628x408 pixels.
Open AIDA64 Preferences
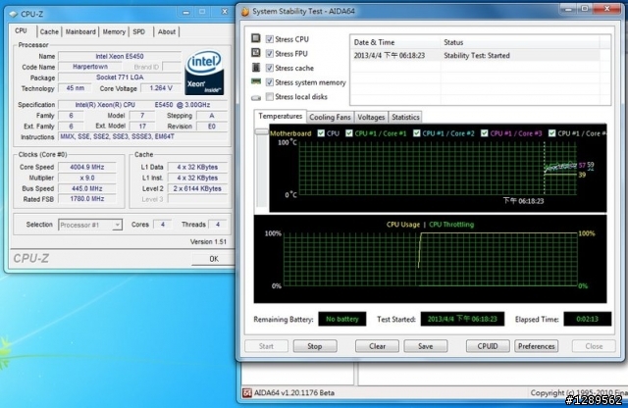[x=537, y=346]
